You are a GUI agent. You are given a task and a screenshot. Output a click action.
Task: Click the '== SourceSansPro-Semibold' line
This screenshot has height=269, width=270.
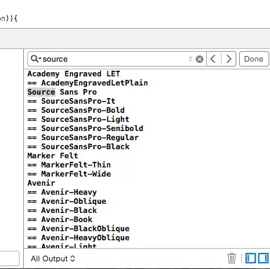pos(86,128)
